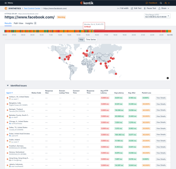176x169 pixels.
Task: Click the Sri Lanka area map dot
Action: click(101, 64)
